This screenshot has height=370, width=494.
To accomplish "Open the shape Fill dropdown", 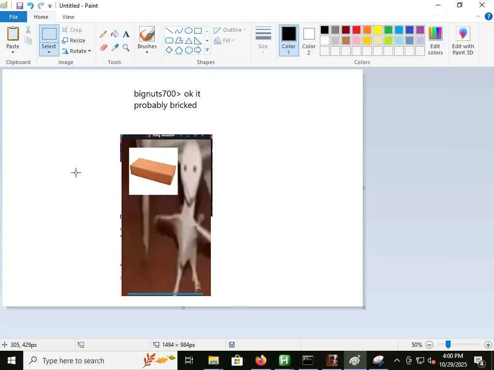I will point(224,40).
